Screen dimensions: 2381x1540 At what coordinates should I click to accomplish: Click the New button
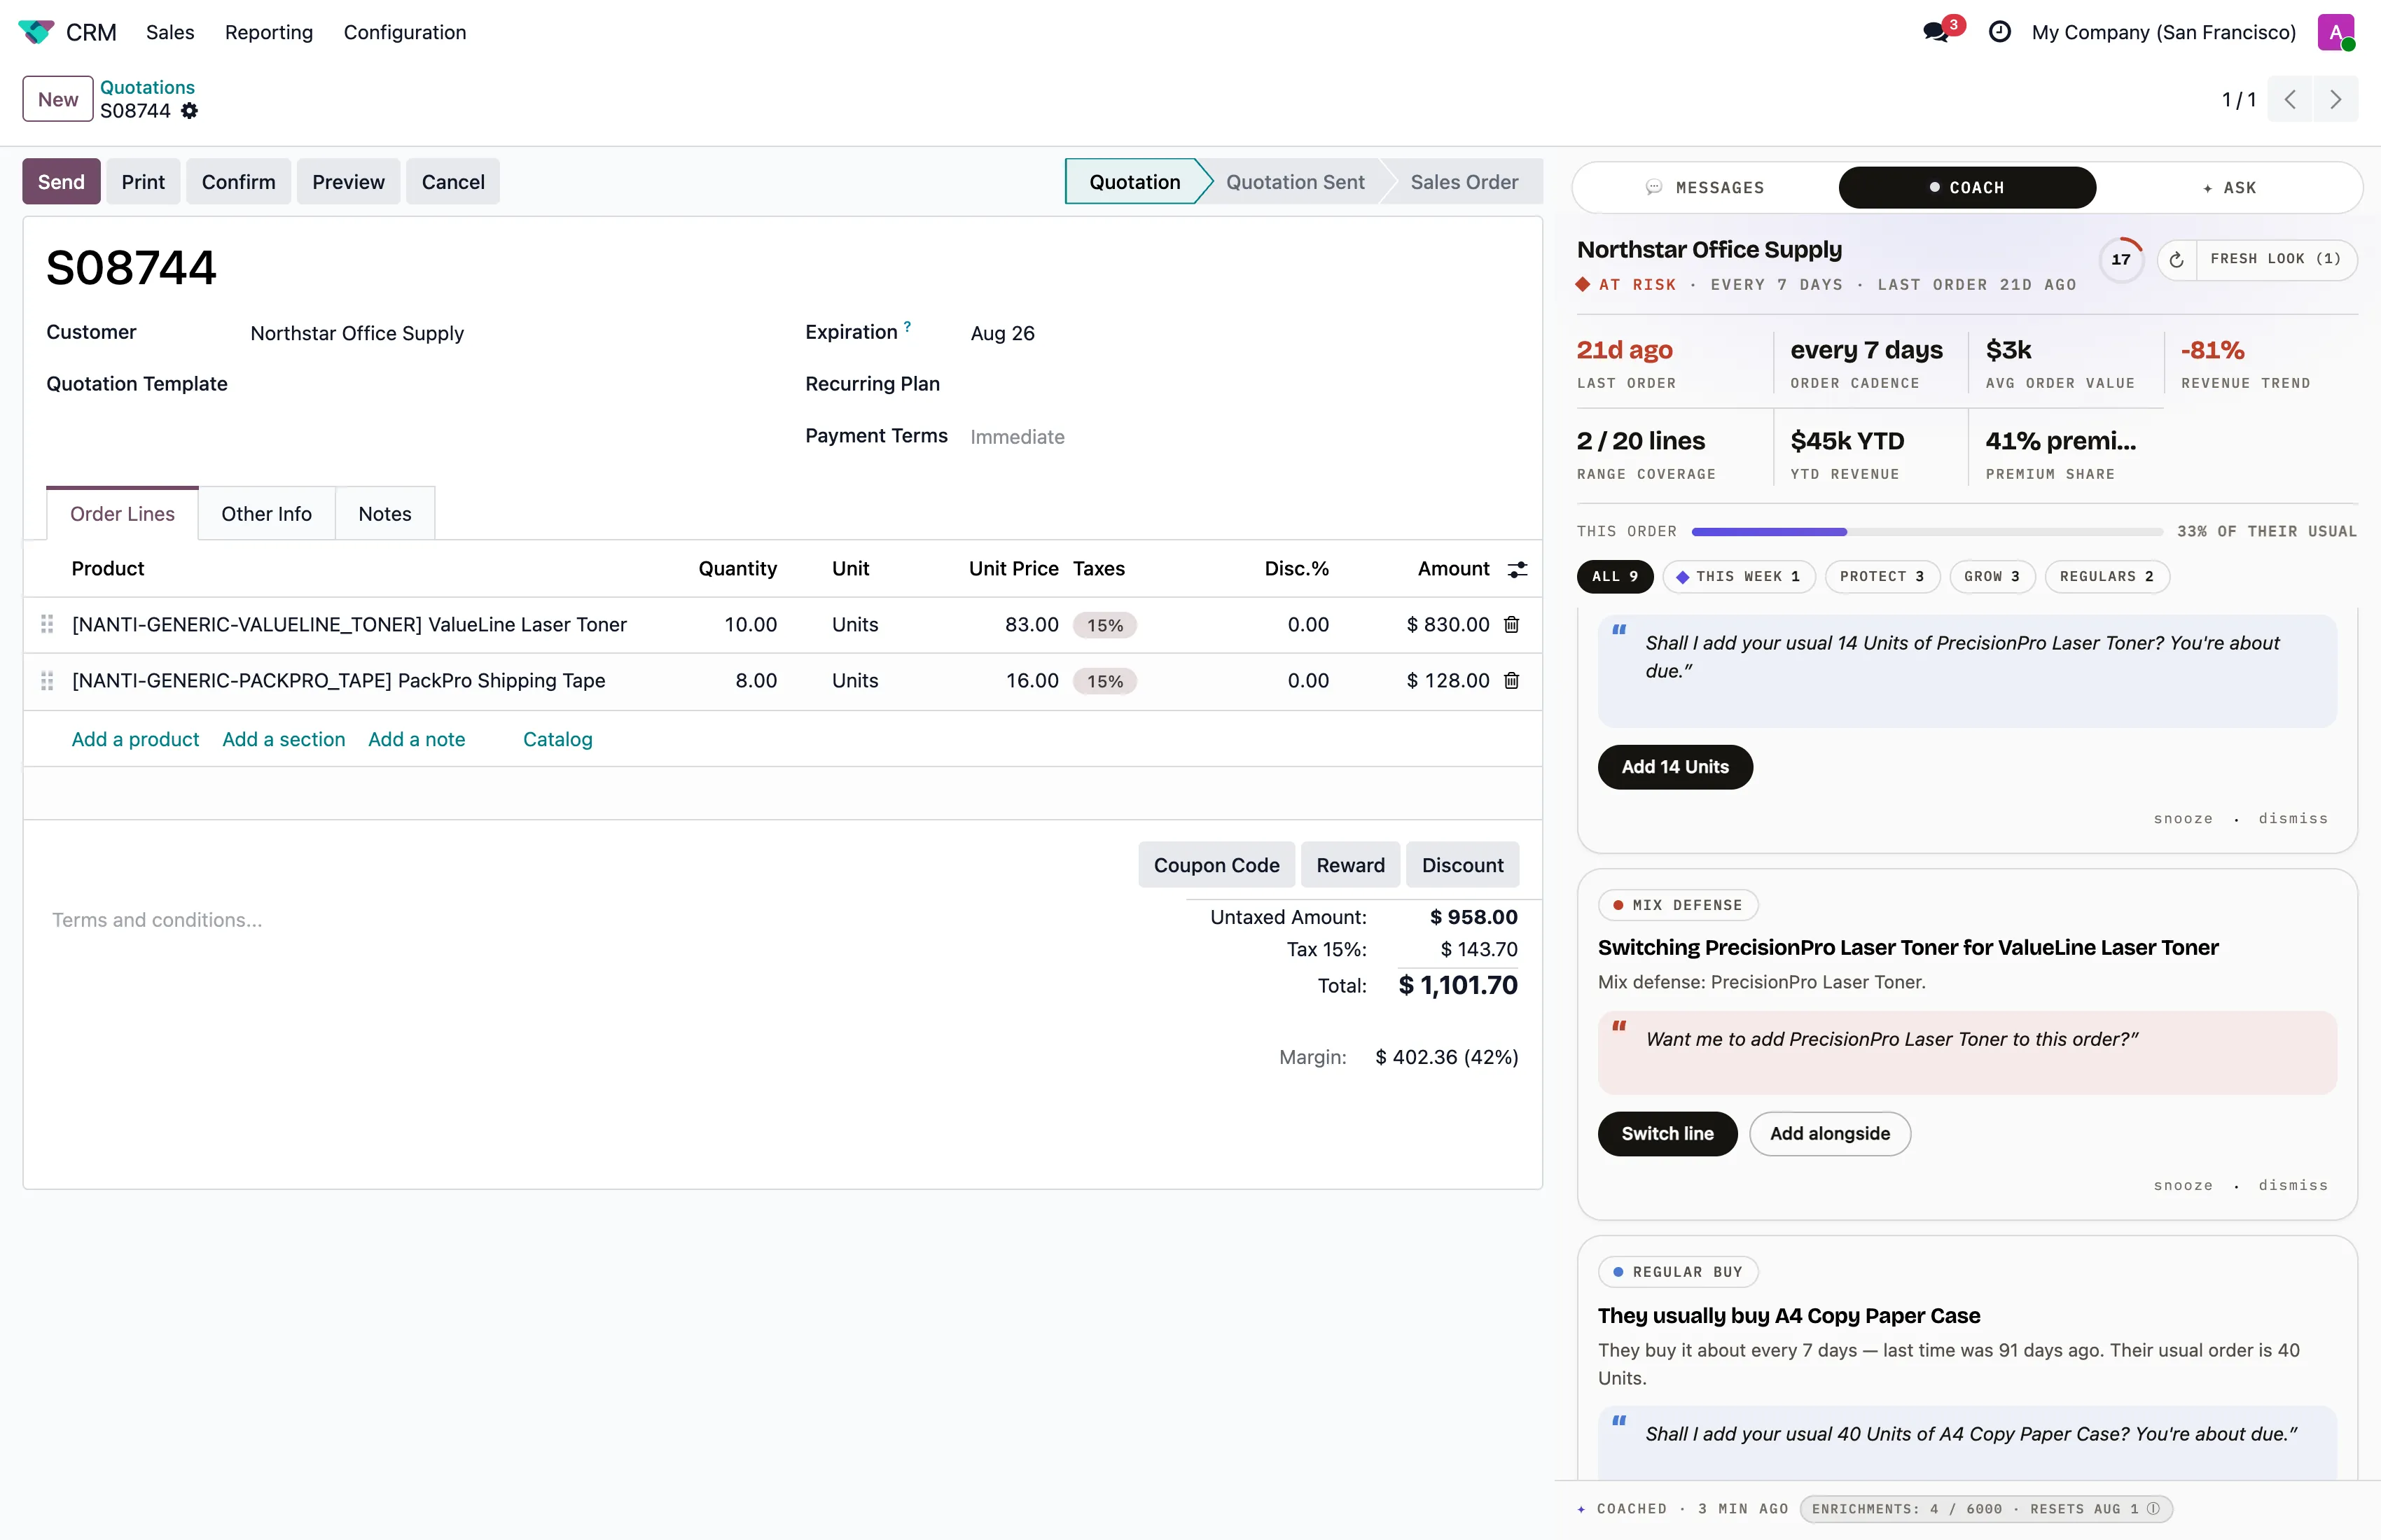58,99
